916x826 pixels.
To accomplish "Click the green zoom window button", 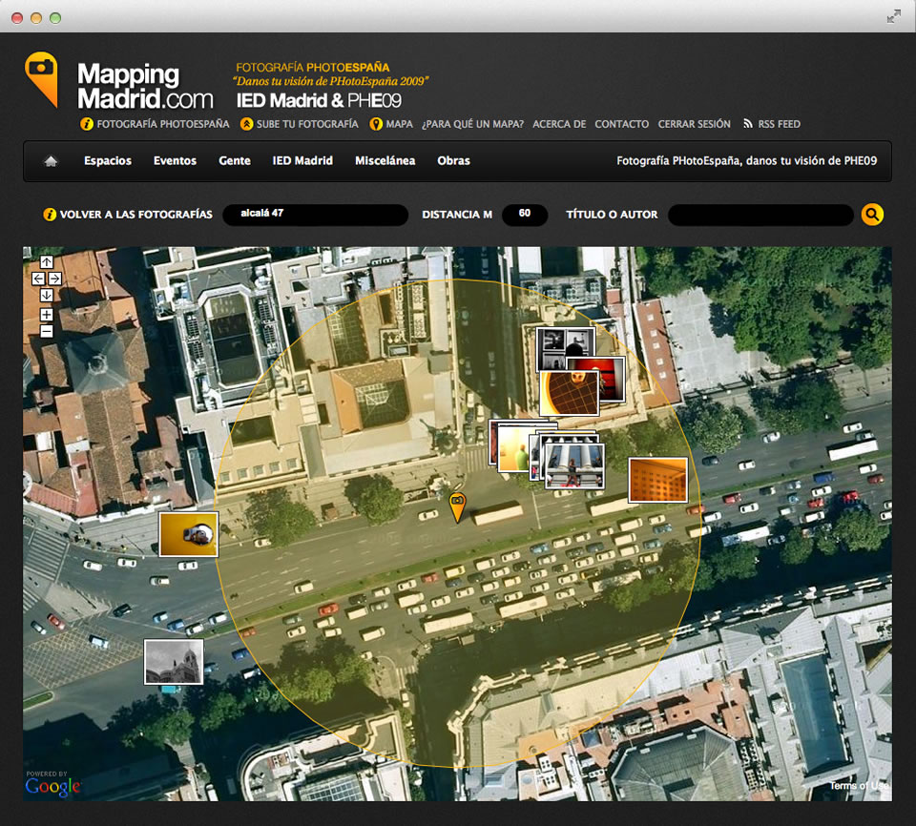I will (x=55, y=17).
